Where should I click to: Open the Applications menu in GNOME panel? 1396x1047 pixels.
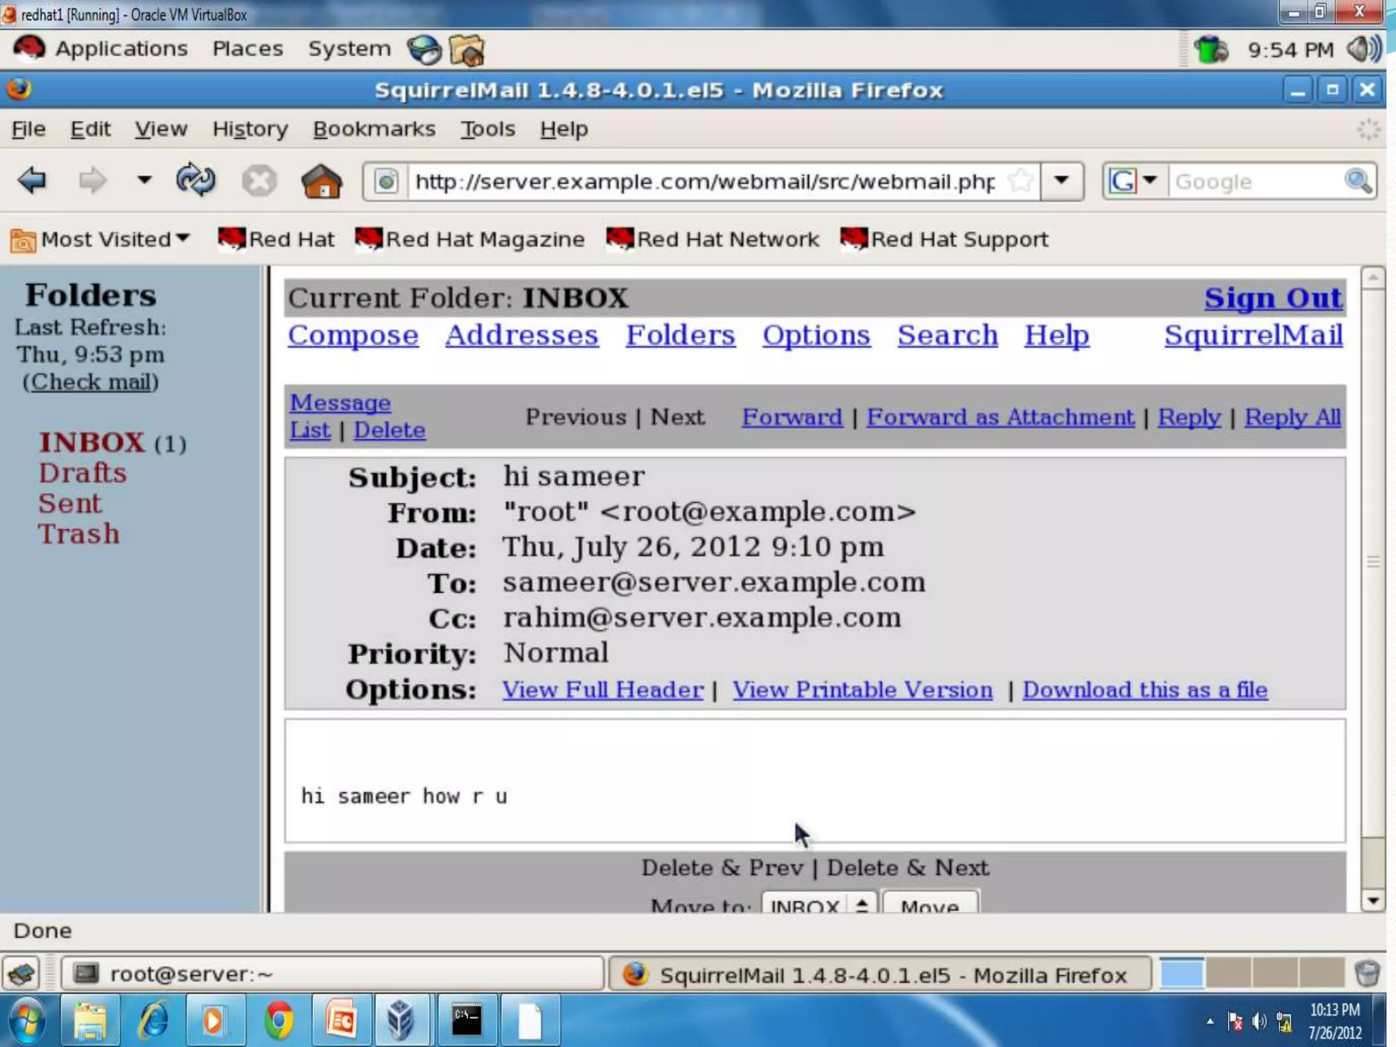click(121, 49)
